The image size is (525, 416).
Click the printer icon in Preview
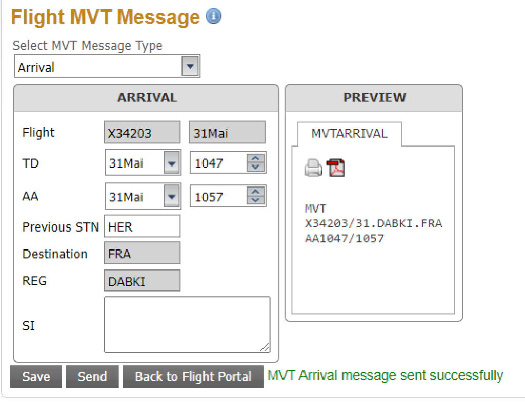[313, 168]
